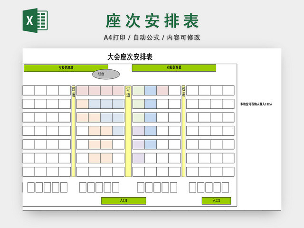Select the 过道 label between the two screens' seat blocks
The width and height of the screenshot is (304, 228).
128,92
